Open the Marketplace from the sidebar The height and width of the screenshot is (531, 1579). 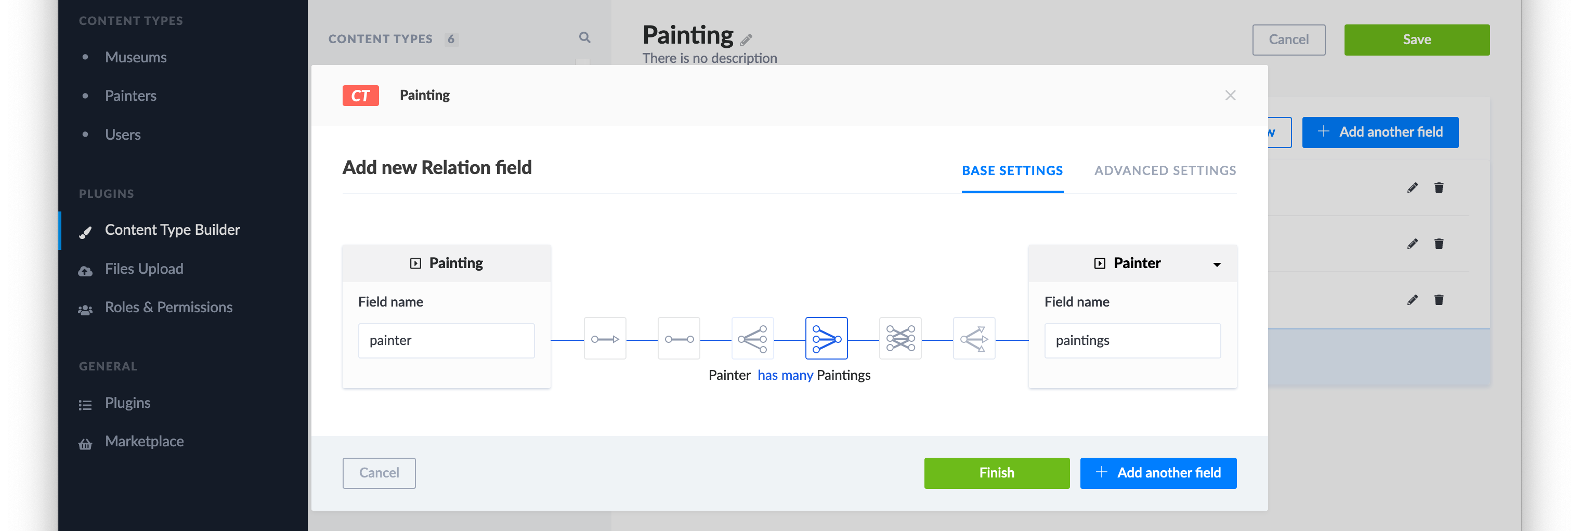144,442
